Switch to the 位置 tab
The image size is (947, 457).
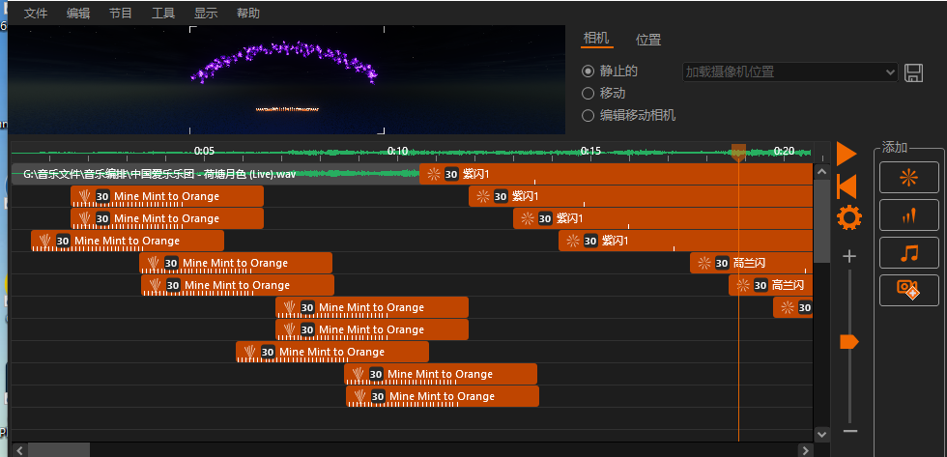[648, 40]
